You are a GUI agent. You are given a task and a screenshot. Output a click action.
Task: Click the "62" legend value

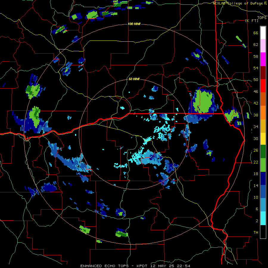[256, 45]
